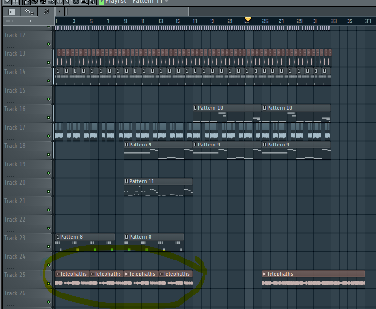Toggle the Track 25 mute LED
The width and height of the screenshot is (376, 309).
(48, 284)
